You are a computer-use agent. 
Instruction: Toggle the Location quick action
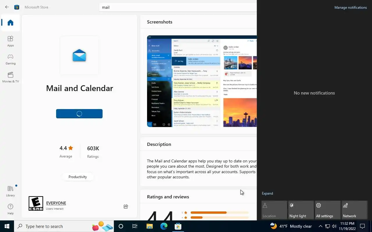(x=274, y=210)
